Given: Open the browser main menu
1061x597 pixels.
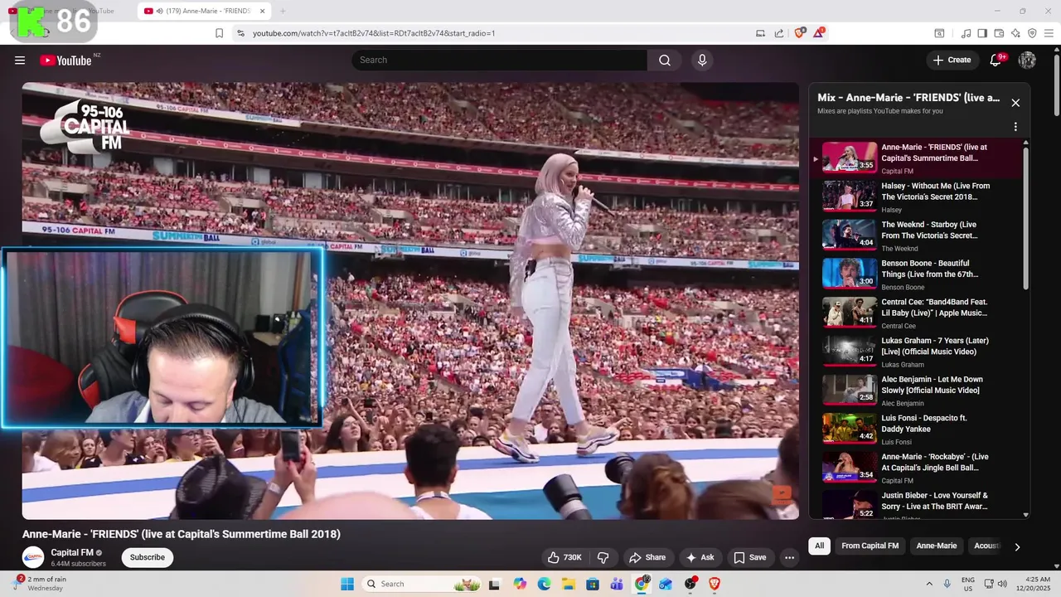Looking at the screenshot, I should 1049,33.
